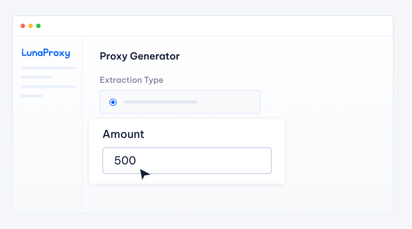
Task: Click blank area right of Amount heading
Action: (214, 134)
